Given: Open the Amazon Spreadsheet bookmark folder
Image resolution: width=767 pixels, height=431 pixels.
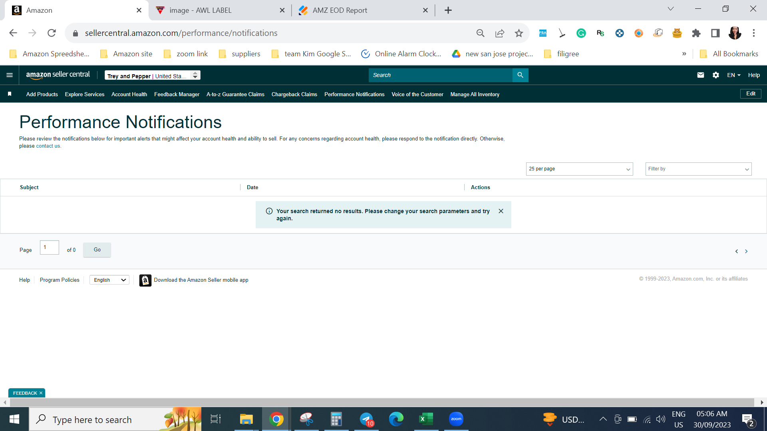Looking at the screenshot, I should click(x=50, y=54).
